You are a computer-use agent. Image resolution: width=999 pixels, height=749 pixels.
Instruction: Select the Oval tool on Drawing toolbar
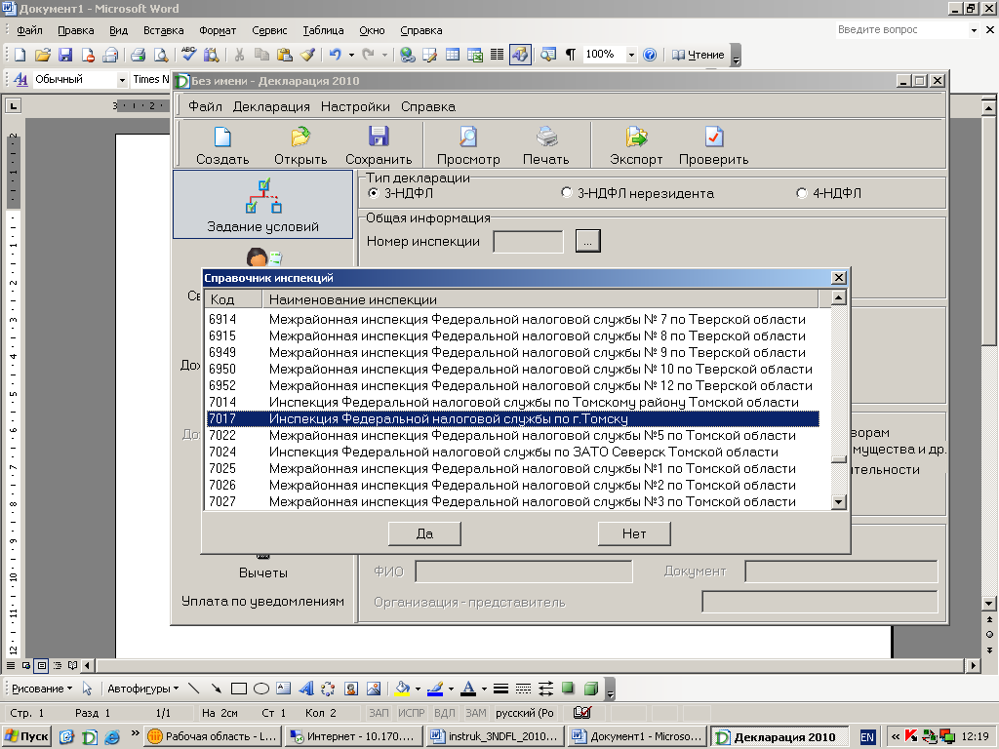(261, 689)
